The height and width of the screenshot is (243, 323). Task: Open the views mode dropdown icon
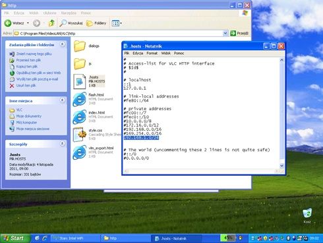pyautogui.click(x=117, y=23)
